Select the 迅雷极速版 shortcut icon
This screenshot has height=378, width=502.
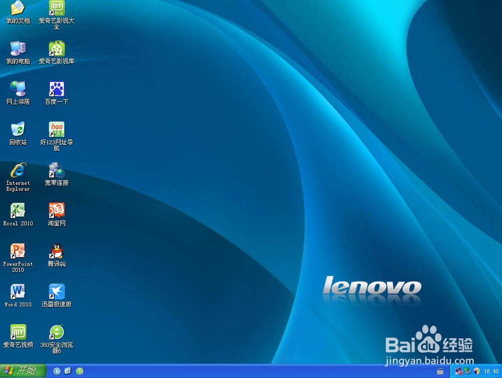click(57, 292)
